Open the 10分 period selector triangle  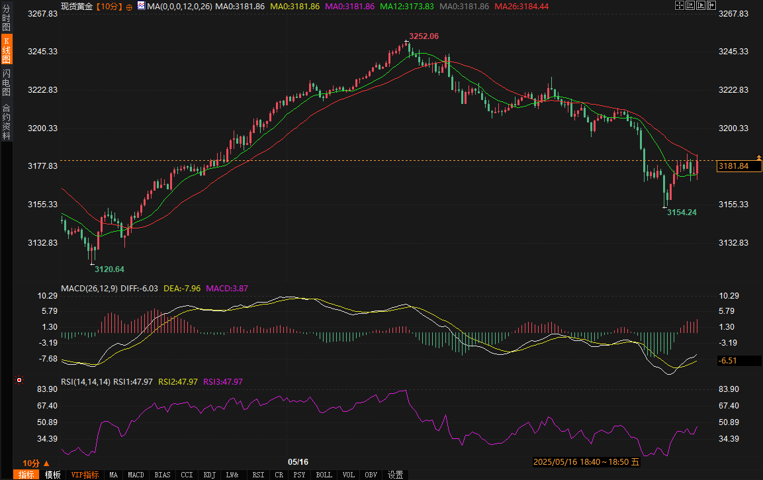(47, 463)
